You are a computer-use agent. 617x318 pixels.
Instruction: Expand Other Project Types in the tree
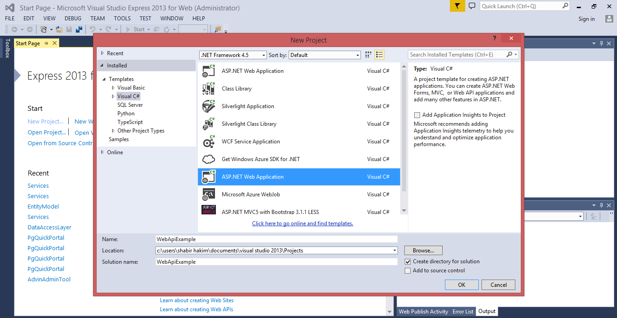[113, 130]
